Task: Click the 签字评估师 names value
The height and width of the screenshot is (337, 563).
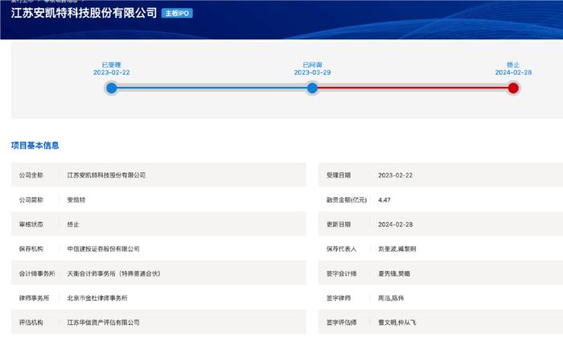Action: click(x=397, y=323)
